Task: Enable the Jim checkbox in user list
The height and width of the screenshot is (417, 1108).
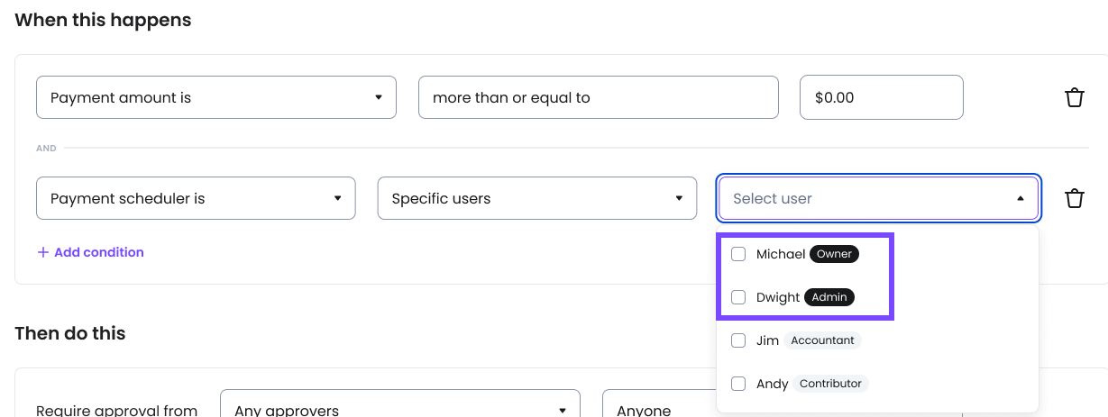Action: click(x=738, y=340)
